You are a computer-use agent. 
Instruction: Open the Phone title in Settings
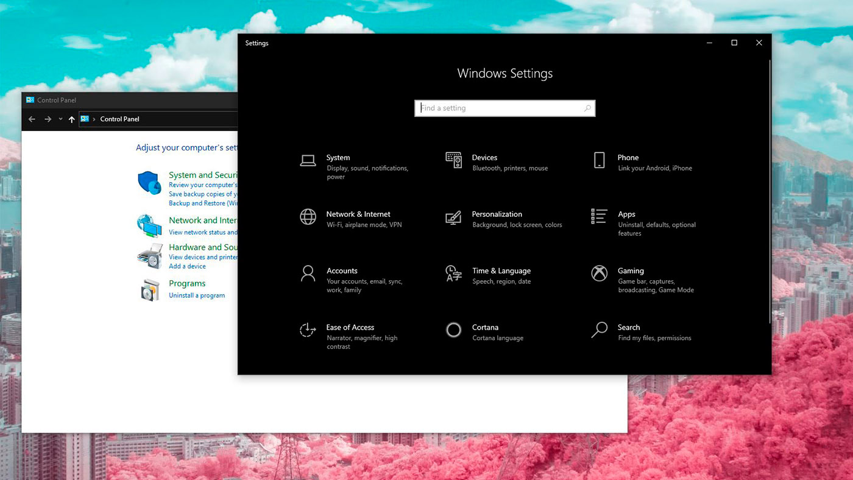[628, 158]
